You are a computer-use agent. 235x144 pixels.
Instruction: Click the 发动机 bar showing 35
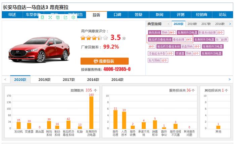(18, 126)
